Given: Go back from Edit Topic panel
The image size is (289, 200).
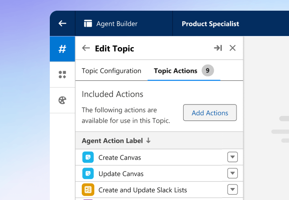Looking at the screenshot, I should [86, 48].
